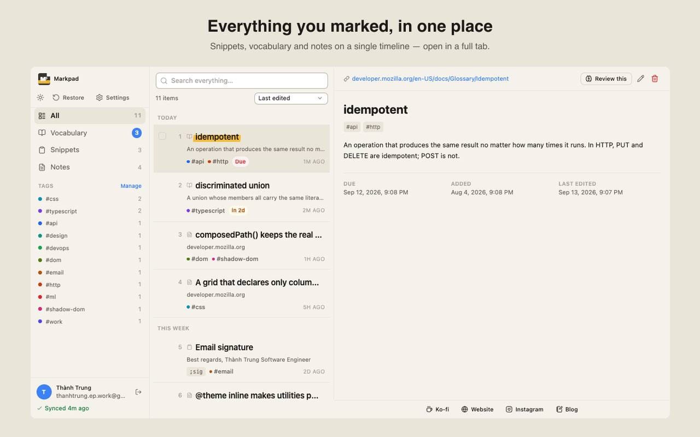Filter by the #http sidebar tag
Image resolution: width=700 pixels, height=437 pixels.
[x=90, y=285]
